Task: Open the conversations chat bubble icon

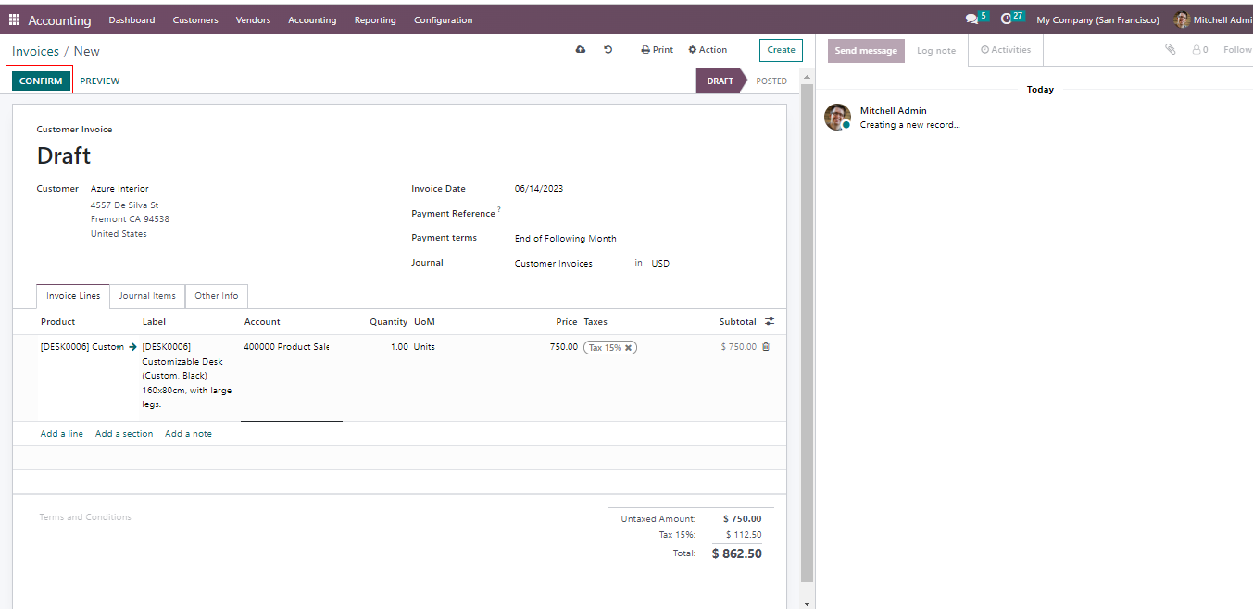Action: 971,19
